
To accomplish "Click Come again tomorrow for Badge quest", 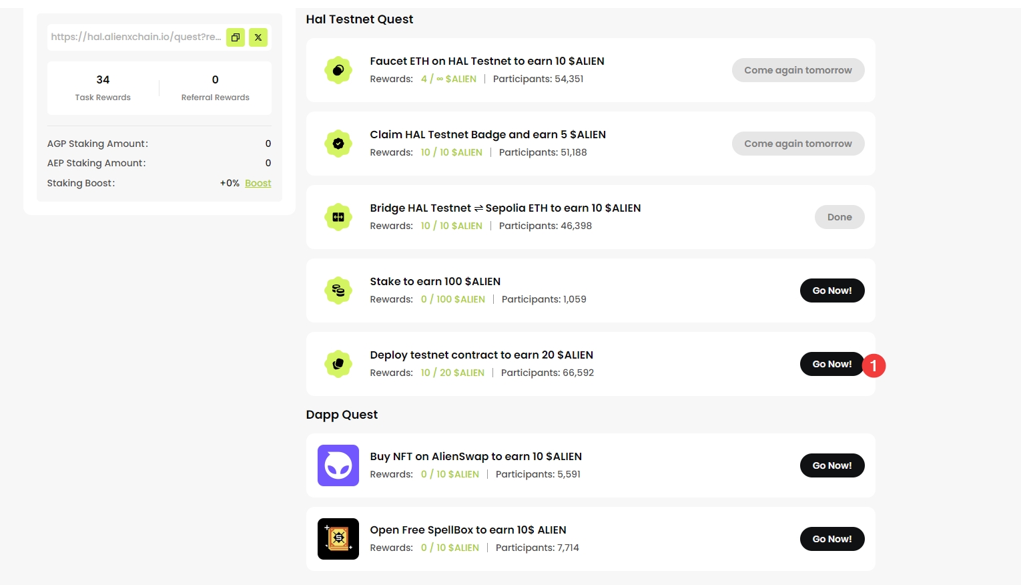I will pos(797,144).
